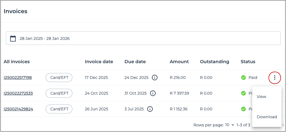This screenshot has width=286, height=132.
Task: Click green Paid checkmark on first invoice
Action: (x=243, y=78)
